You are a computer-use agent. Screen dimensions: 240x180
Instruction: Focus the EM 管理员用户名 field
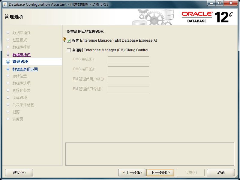click(x=128, y=80)
